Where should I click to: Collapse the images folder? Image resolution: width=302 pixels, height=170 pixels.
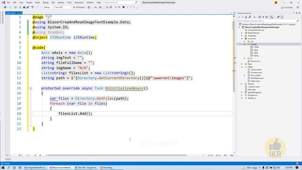click(245, 44)
